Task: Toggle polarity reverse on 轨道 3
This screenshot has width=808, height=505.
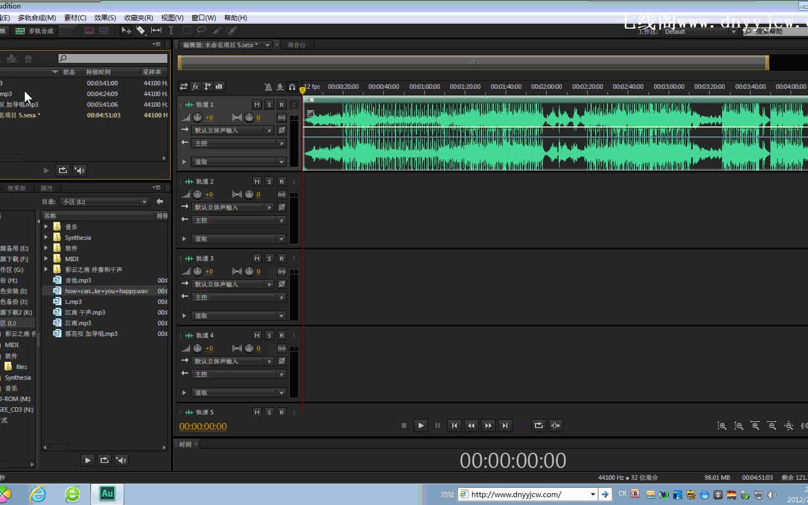Action: [x=282, y=284]
